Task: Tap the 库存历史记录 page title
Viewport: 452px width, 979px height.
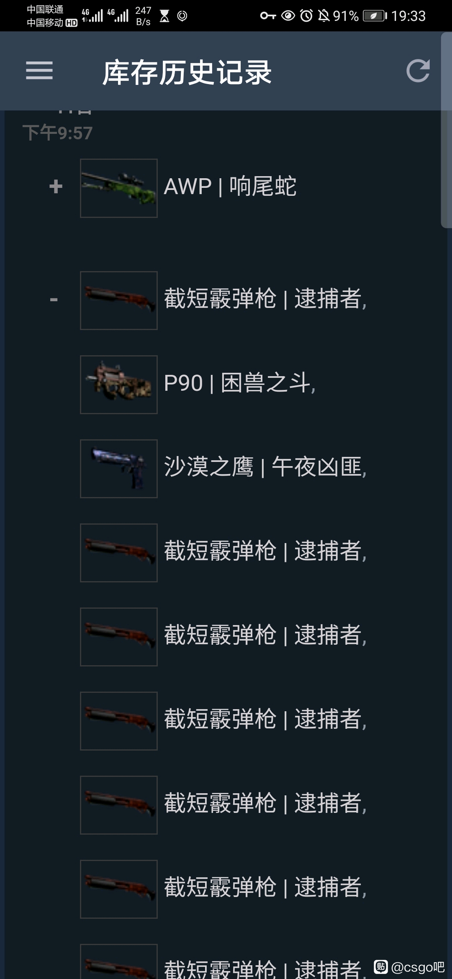Action: [x=187, y=72]
